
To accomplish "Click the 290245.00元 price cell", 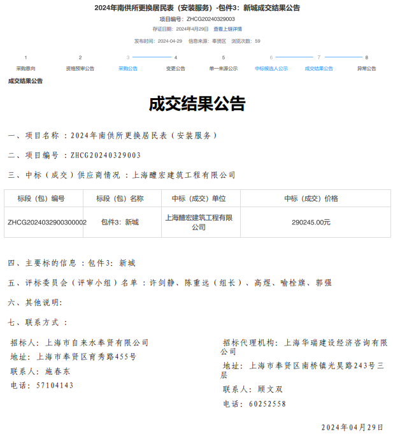I will click(311, 222).
